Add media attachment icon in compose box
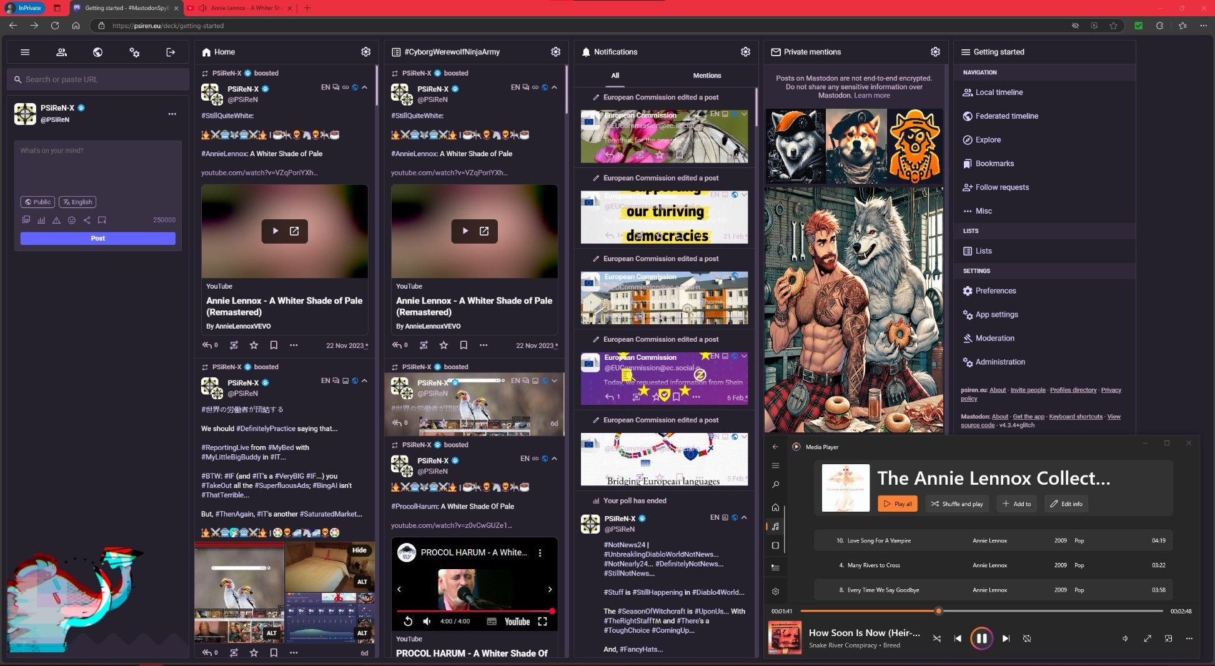Screen dimensions: 1215x666 26,220
